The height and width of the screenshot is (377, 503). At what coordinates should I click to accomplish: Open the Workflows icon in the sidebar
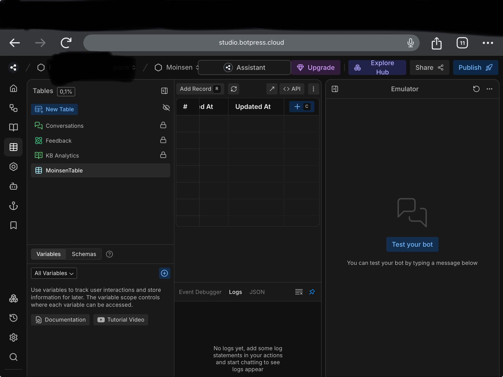[x=13, y=108]
